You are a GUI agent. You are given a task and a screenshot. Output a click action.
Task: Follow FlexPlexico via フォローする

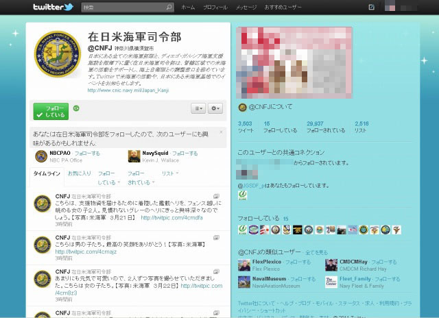(298, 262)
